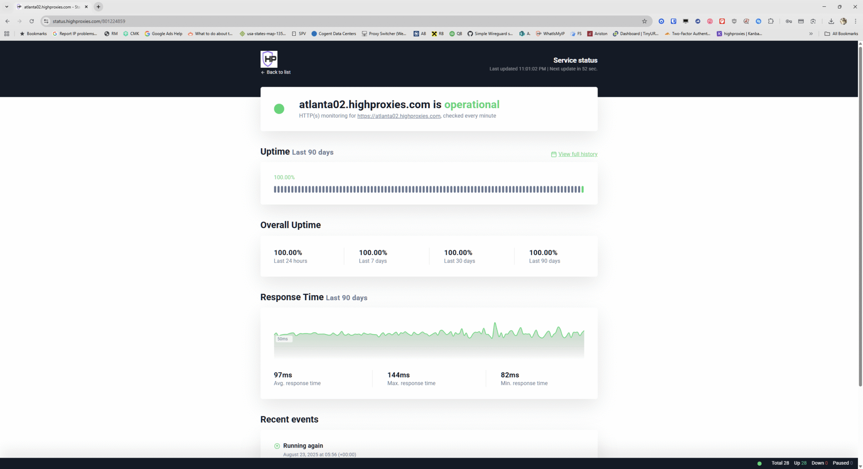The image size is (863, 469).
Task: Click the Down 0 status counter
Action: coord(820,463)
